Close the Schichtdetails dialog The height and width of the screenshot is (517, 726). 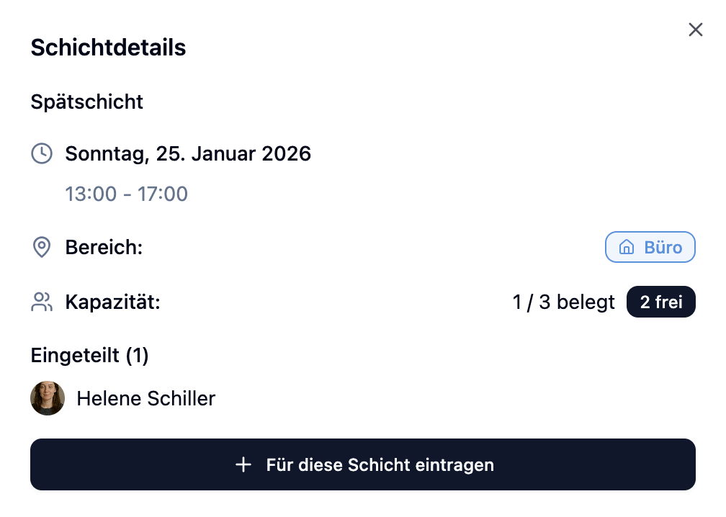click(695, 30)
